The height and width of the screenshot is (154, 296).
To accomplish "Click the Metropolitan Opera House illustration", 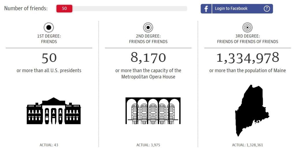I will pos(153,111).
